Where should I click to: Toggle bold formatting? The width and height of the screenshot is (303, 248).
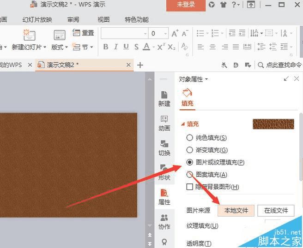click(106, 47)
